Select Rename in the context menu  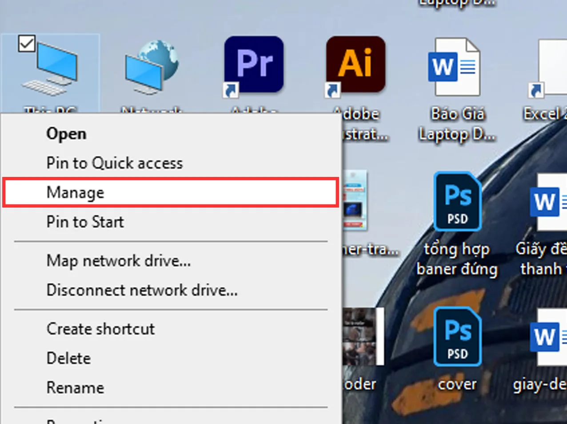coord(75,388)
